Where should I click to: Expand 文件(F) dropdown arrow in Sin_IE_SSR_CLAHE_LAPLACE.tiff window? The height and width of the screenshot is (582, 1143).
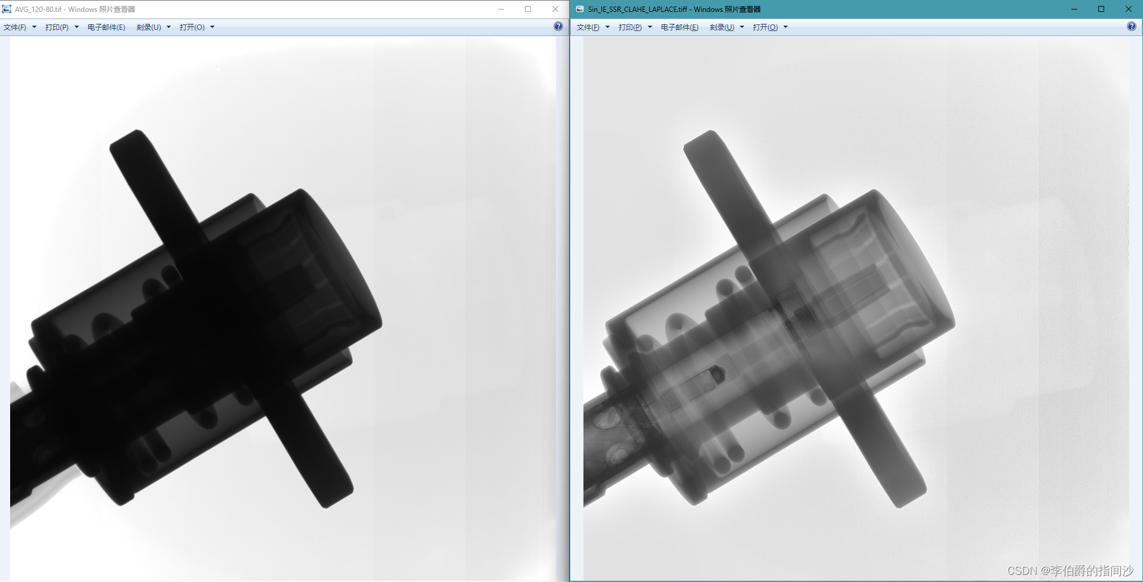click(x=607, y=27)
